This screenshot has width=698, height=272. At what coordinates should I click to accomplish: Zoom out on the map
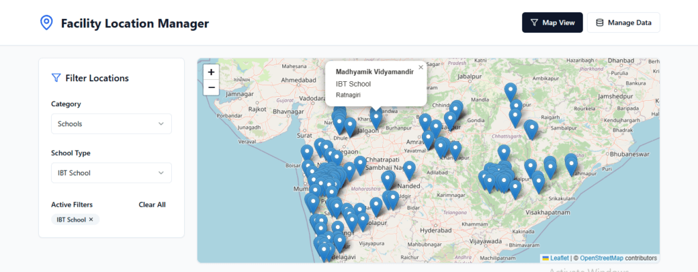coord(211,87)
